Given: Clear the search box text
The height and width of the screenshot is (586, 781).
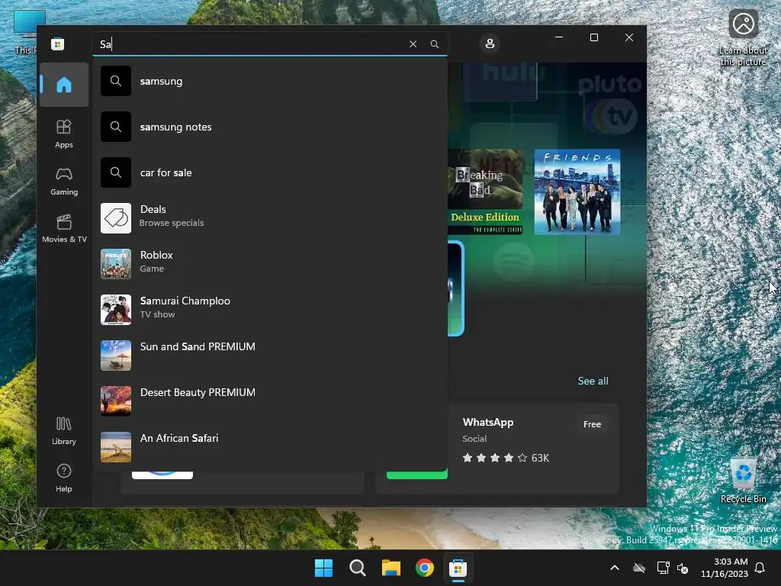Looking at the screenshot, I should pos(413,43).
